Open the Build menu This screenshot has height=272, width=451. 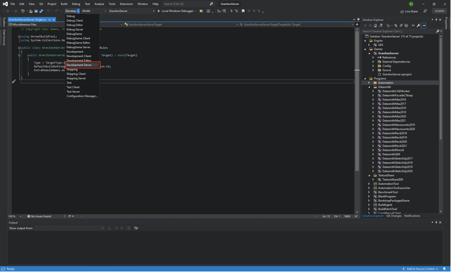pos(64,4)
